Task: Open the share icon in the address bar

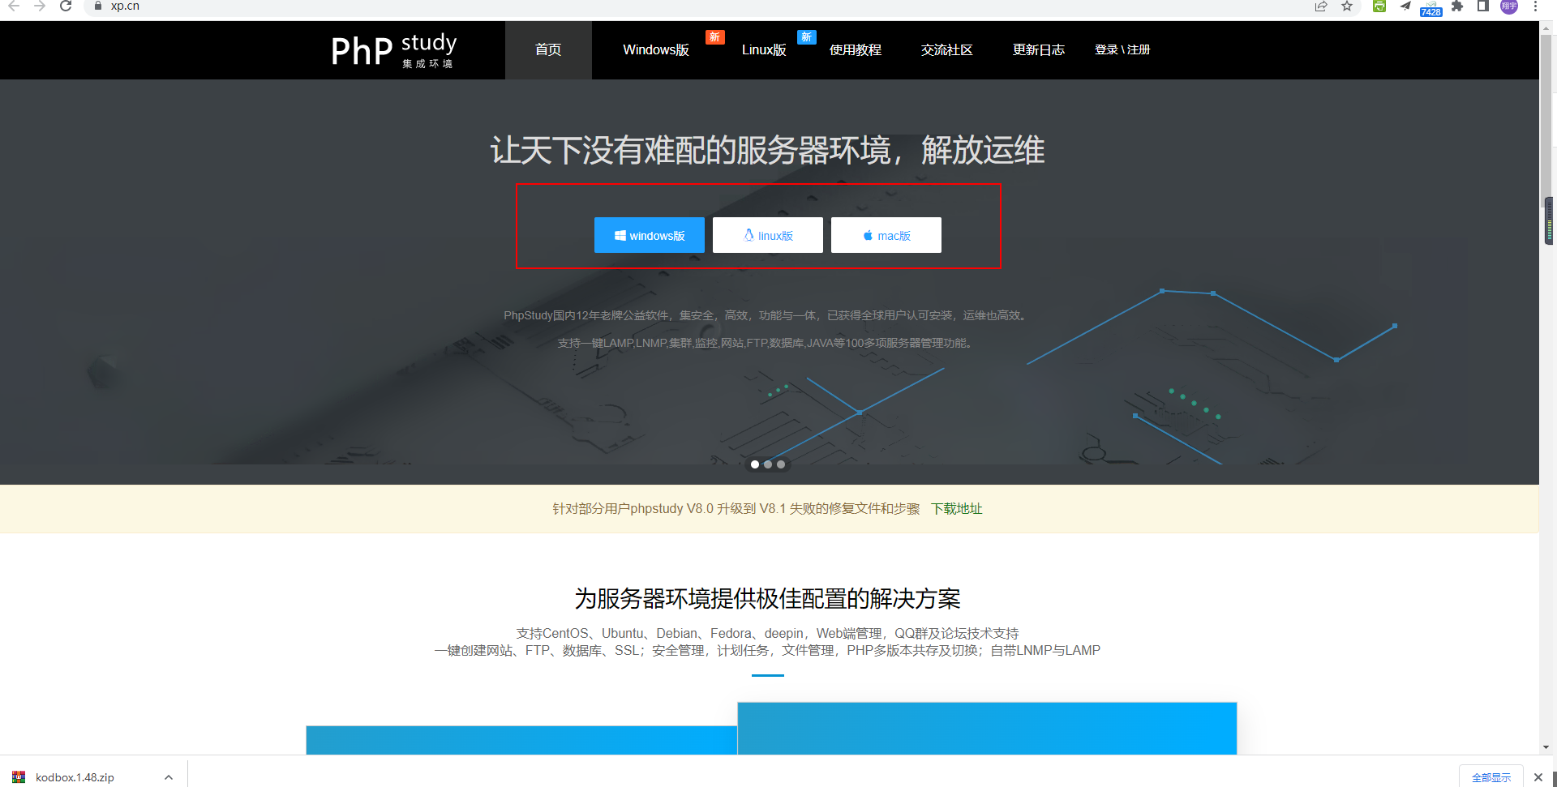Action: (1321, 6)
